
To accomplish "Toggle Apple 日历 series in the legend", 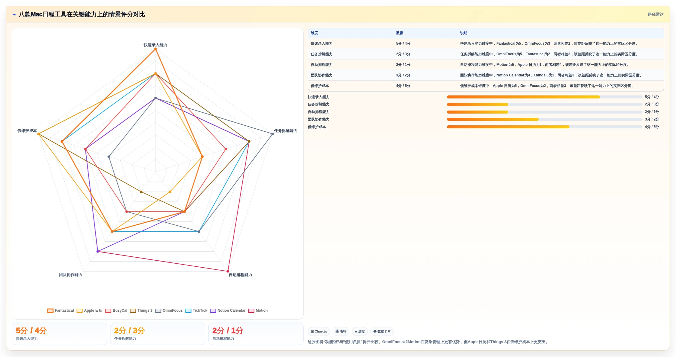I will pos(90,310).
